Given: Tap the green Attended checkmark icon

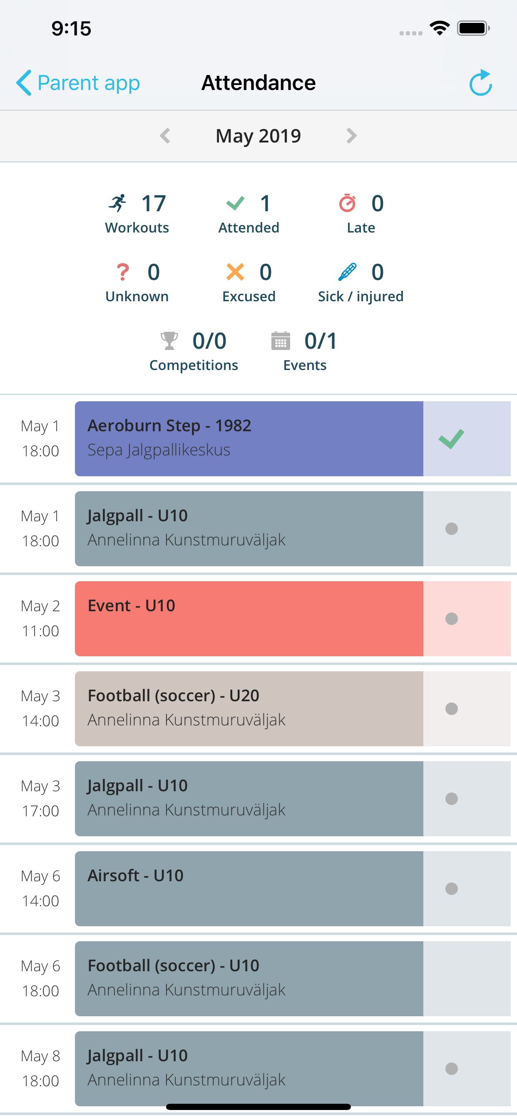Looking at the screenshot, I should click(235, 203).
